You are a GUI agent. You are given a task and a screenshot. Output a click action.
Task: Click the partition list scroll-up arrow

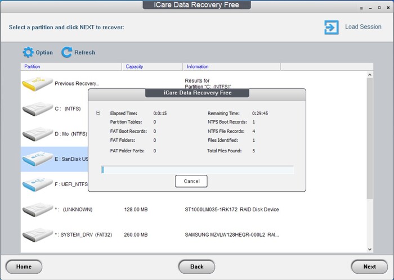pos(370,75)
